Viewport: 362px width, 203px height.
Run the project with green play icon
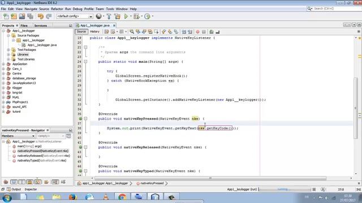coord(126,16)
